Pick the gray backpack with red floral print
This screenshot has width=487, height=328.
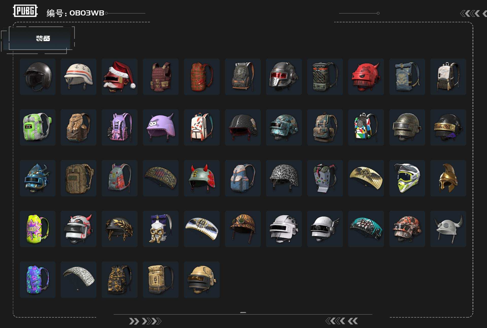(120, 178)
